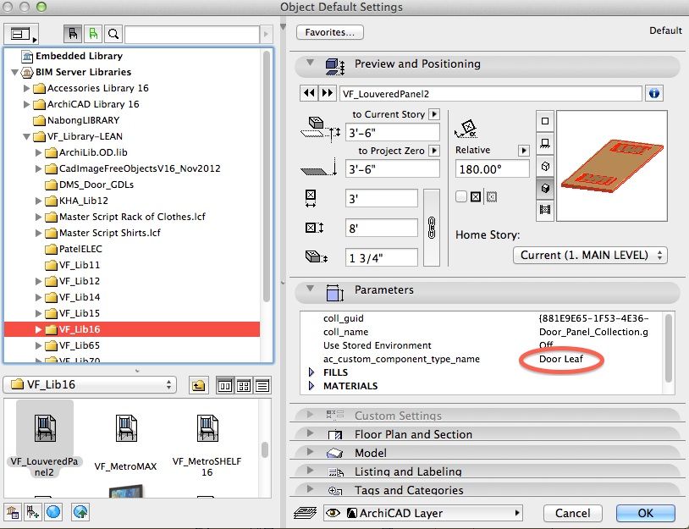Expand the FILLS parameter group
This screenshot has width=689, height=529.
click(311, 372)
